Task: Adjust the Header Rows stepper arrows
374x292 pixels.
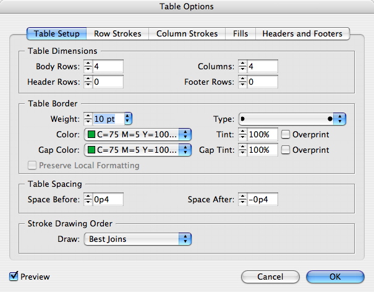Action: click(88, 82)
